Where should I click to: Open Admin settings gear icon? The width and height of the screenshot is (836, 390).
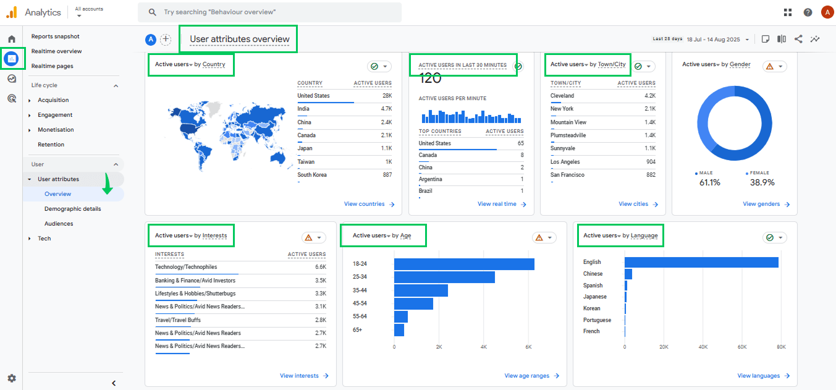[x=11, y=378]
